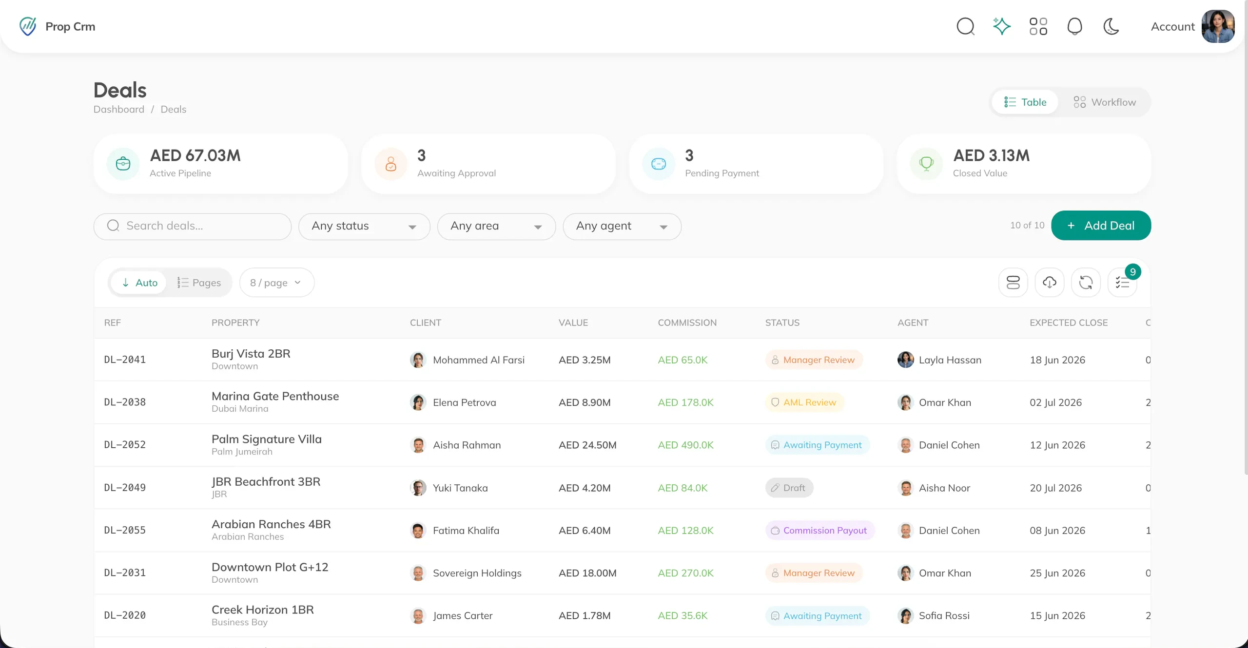This screenshot has height=648, width=1248.
Task: Click the AML Review status badge
Action: coord(804,402)
